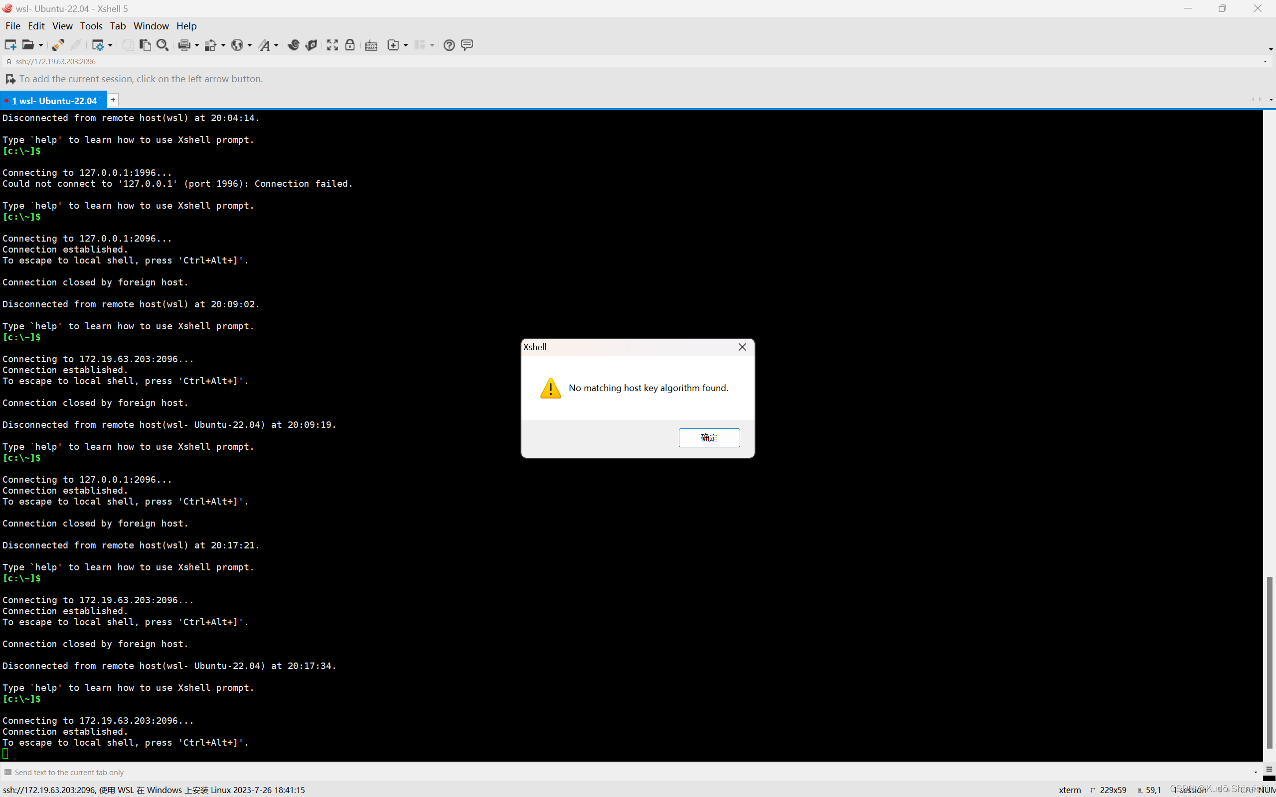Open the feedback speech bubble icon
The width and height of the screenshot is (1276, 797).
[467, 45]
